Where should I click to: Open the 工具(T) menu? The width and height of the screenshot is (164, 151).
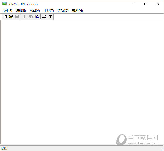tap(49, 11)
